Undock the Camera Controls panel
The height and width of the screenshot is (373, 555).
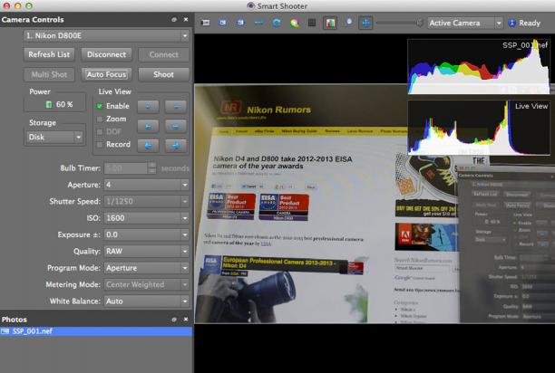(x=174, y=20)
